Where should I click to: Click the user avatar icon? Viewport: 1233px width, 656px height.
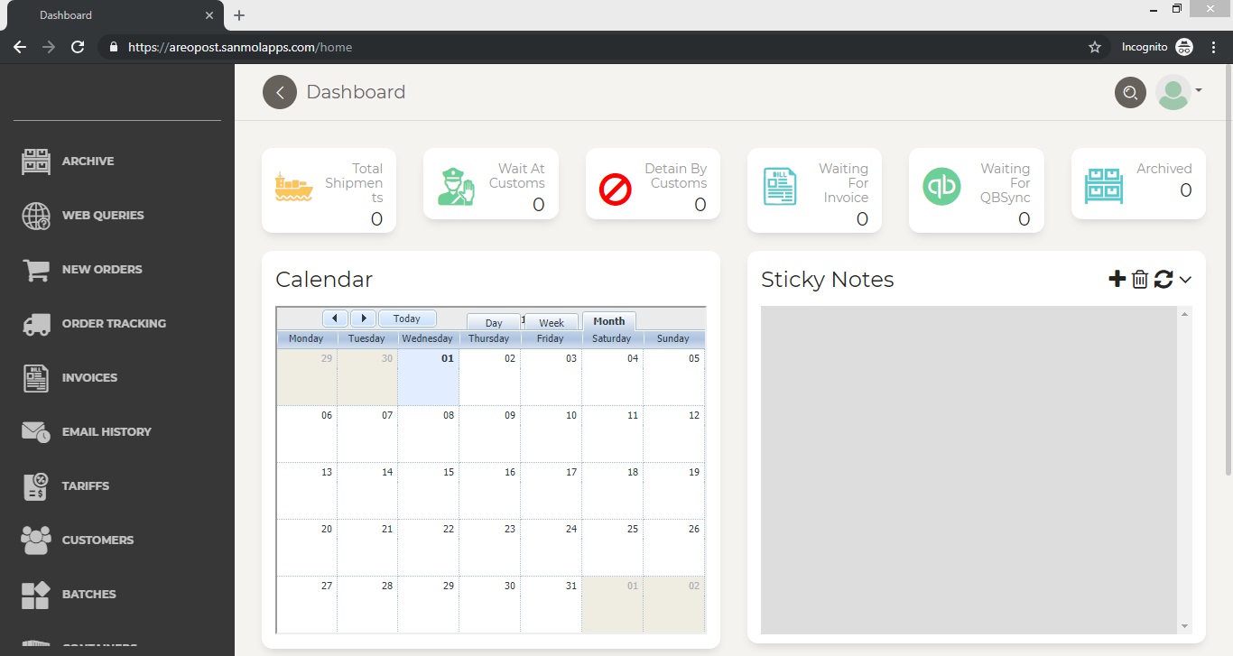point(1173,92)
